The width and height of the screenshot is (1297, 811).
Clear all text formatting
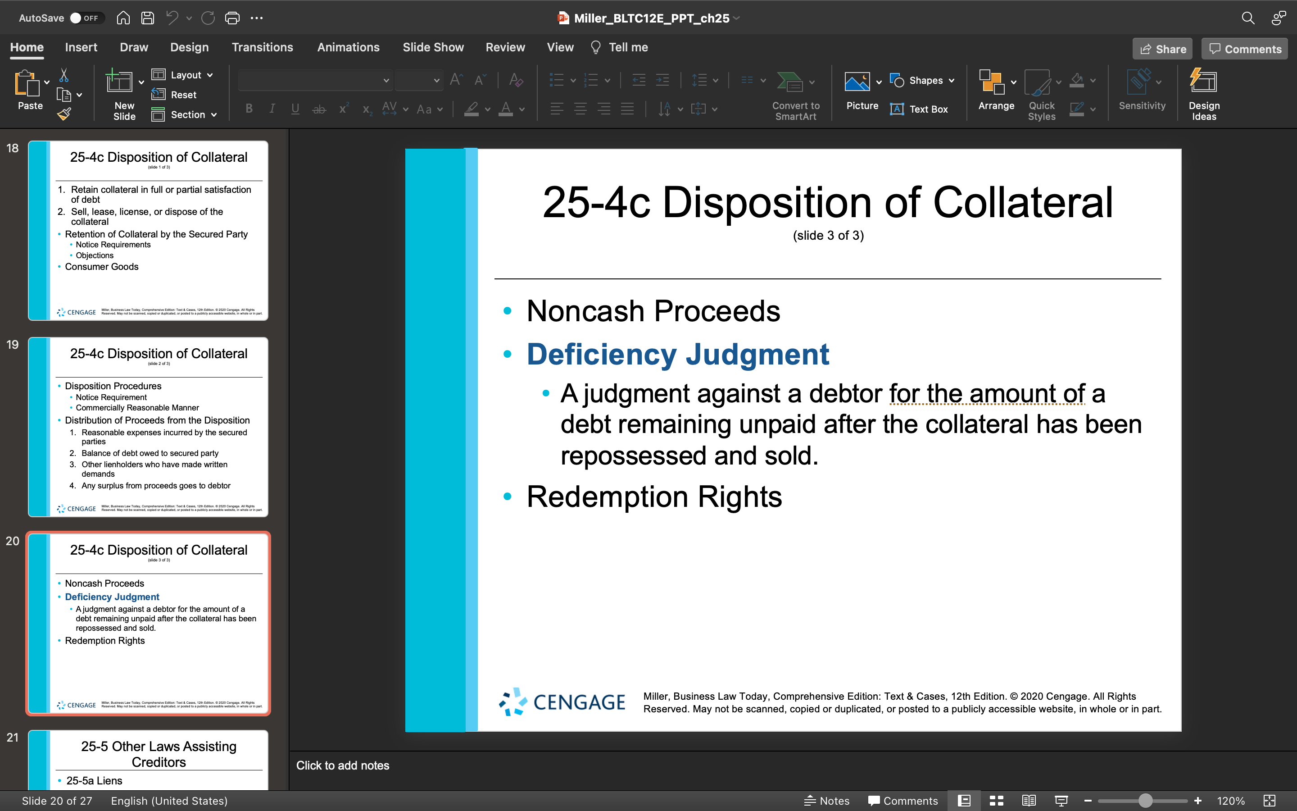click(516, 80)
